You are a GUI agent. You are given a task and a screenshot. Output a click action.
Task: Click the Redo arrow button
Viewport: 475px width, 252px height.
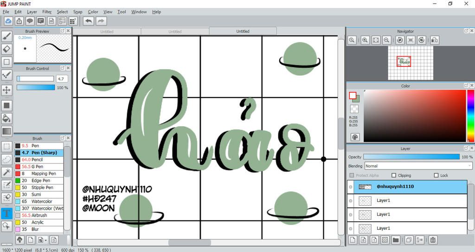tap(101, 21)
